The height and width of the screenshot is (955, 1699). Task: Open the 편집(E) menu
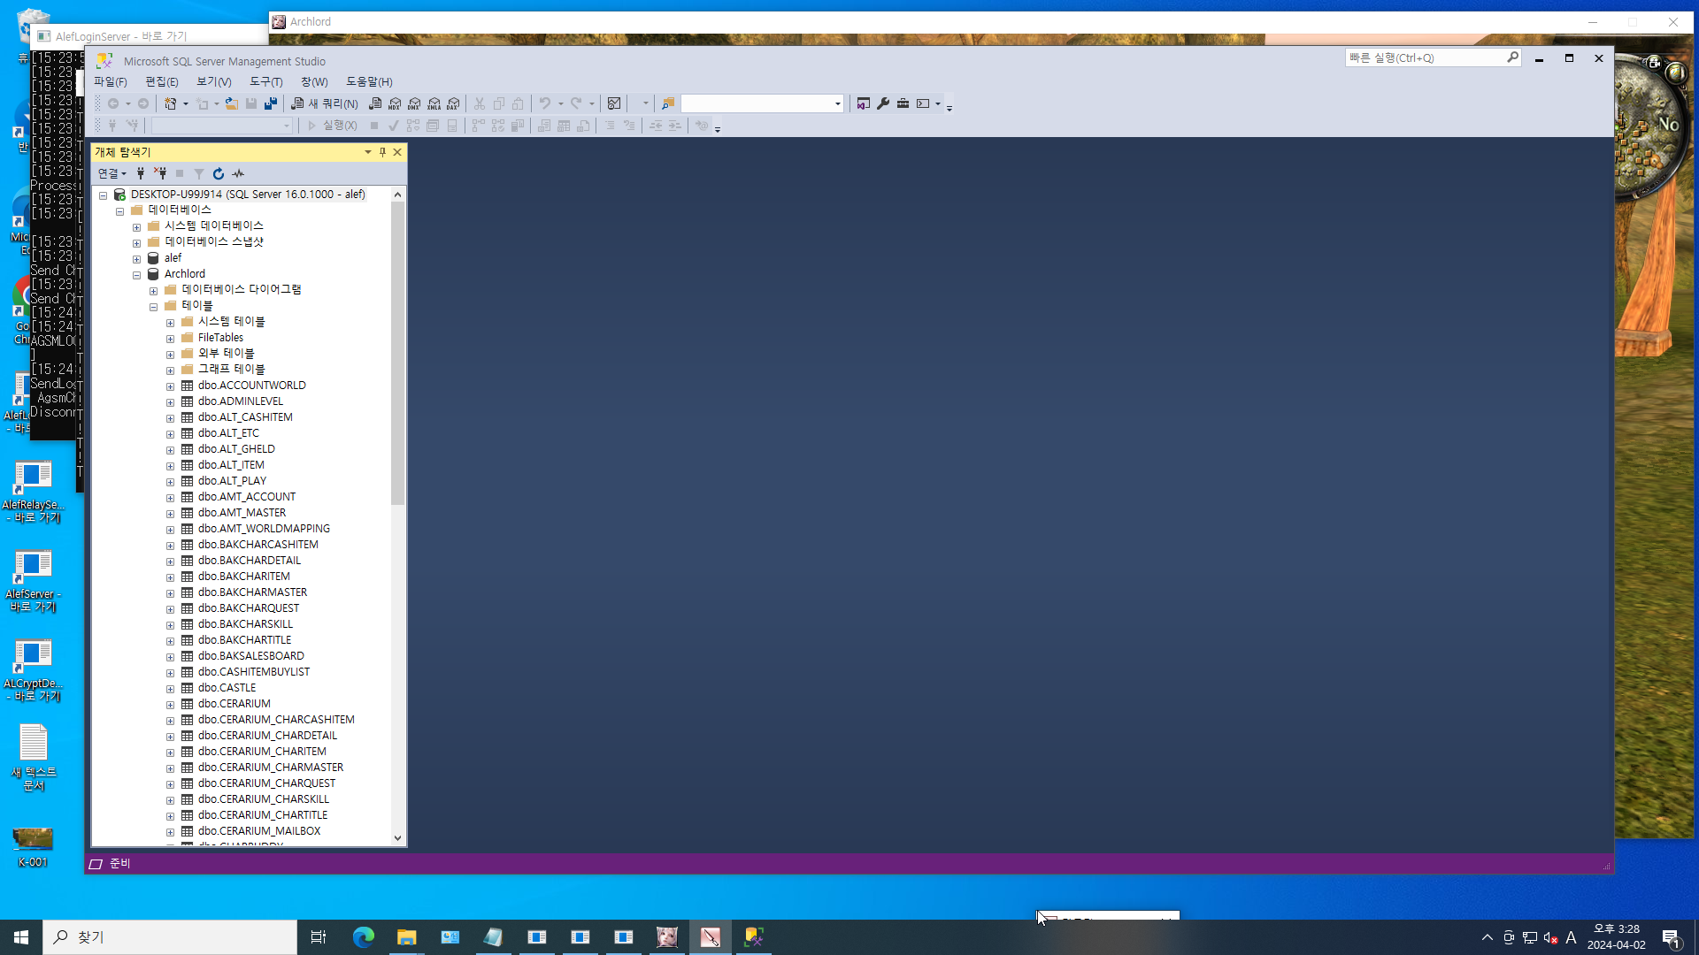162,81
